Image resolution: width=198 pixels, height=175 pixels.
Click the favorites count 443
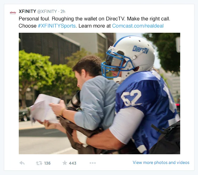click(x=72, y=163)
